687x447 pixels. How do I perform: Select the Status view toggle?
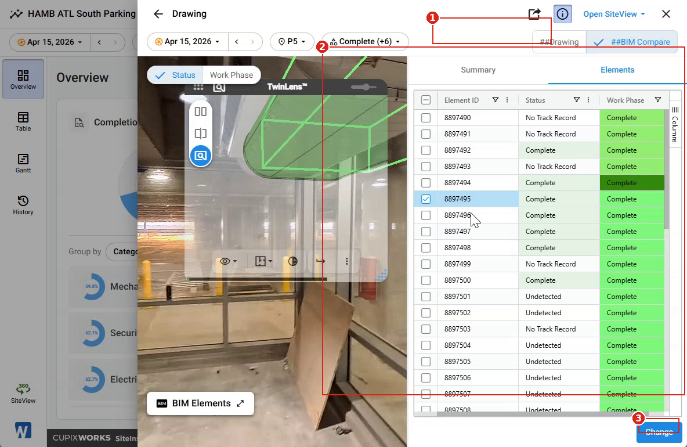click(175, 75)
